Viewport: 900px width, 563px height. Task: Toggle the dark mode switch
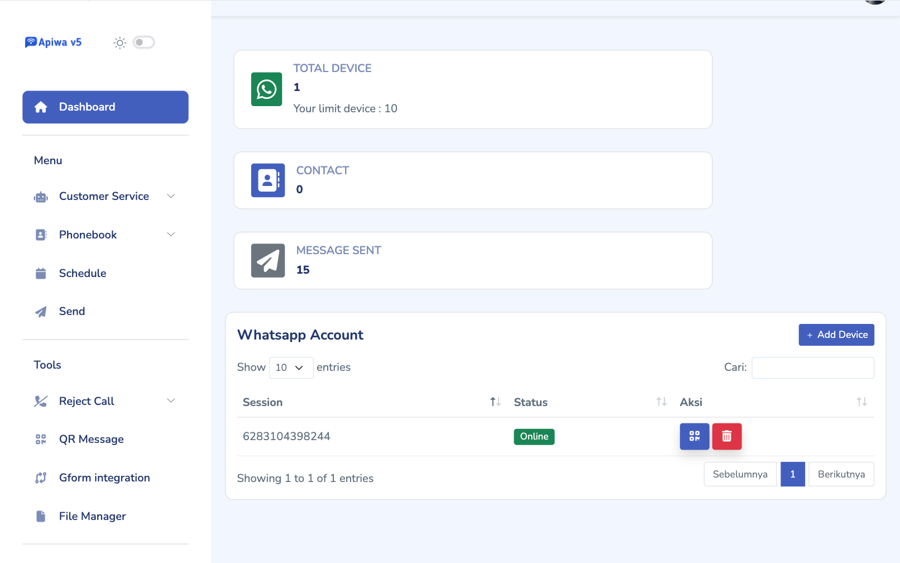point(143,42)
